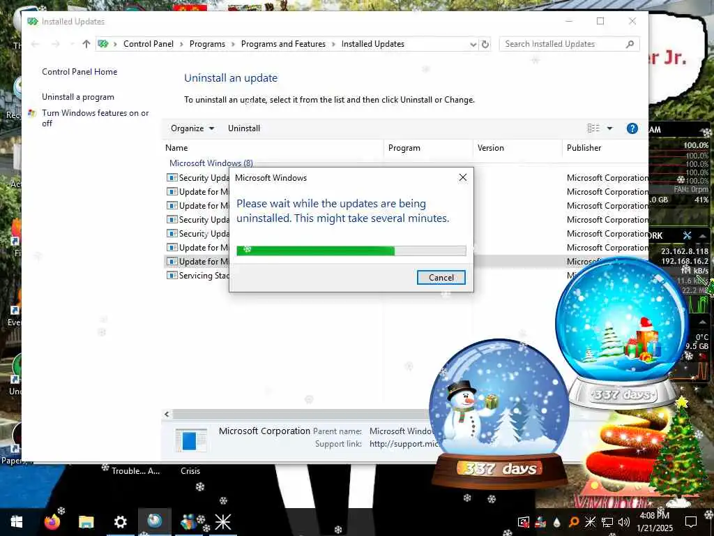Screen dimensions: 714x536
Task: Click the http://support.mic support link
Action: click(x=404, y=444)
